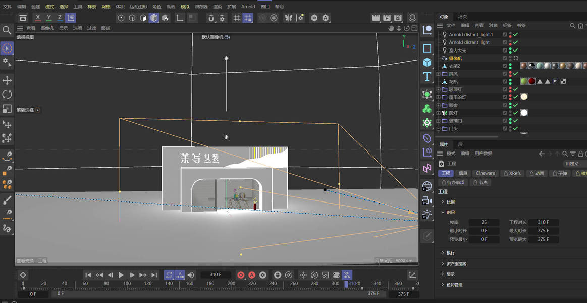Expand the 比例 section in attributes
The image size is (587, 303).
[x=450, y=202]
